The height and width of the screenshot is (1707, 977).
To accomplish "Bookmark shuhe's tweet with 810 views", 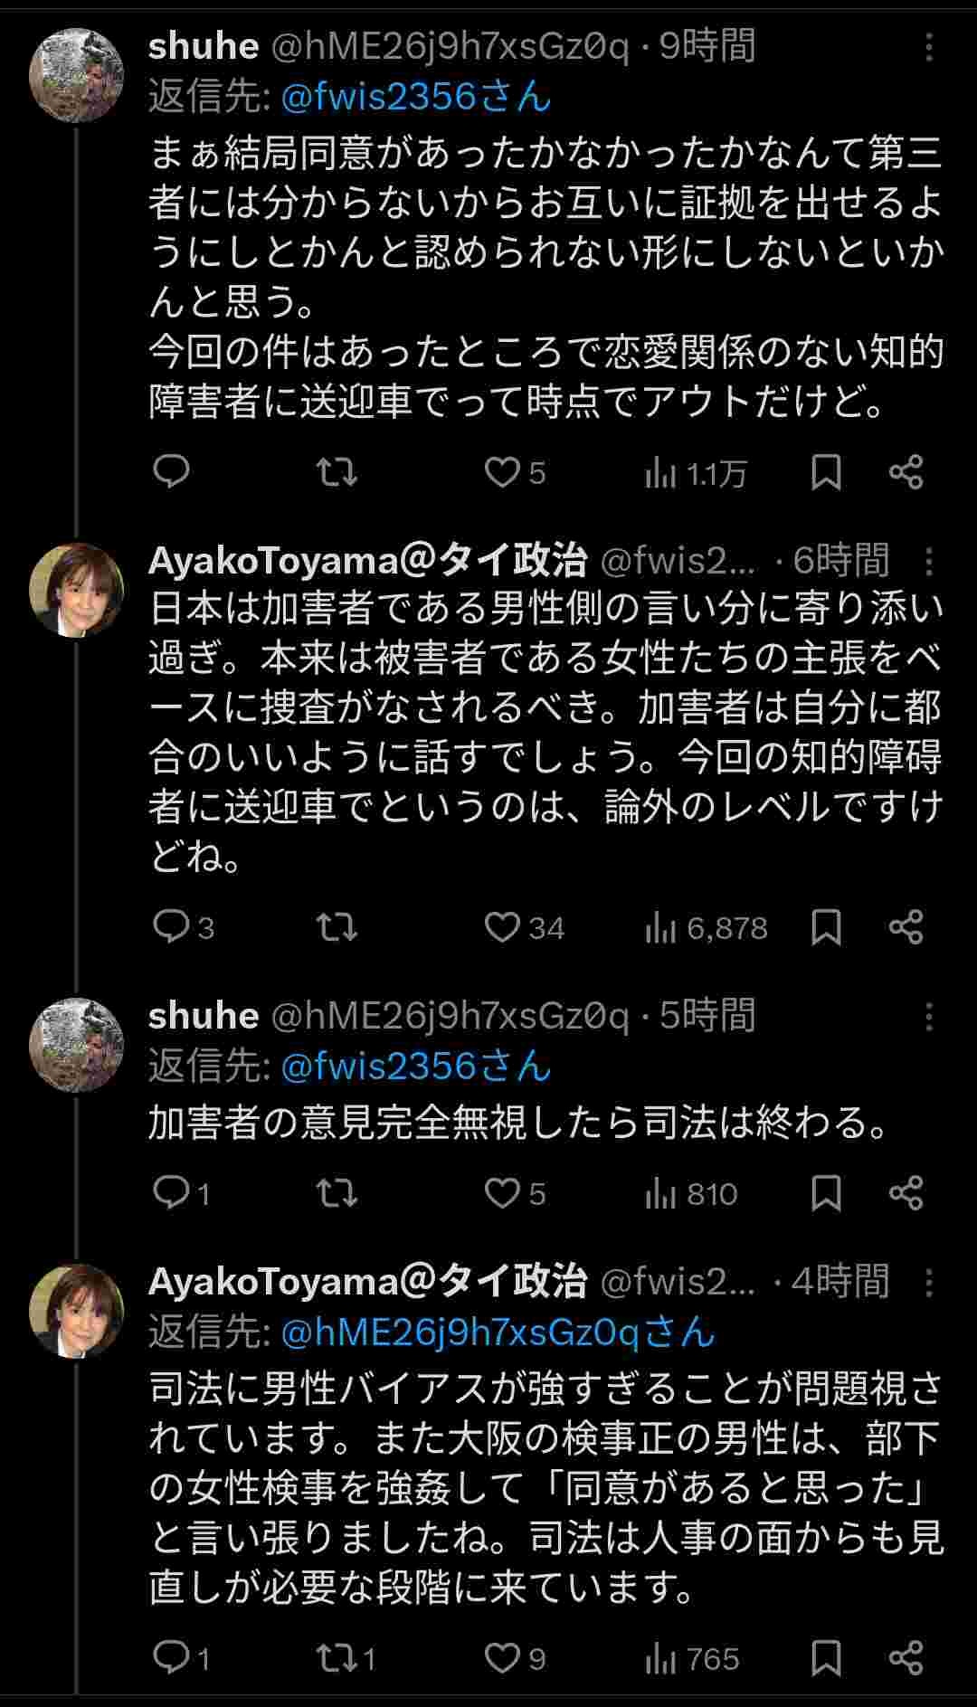I will 825,1193.
